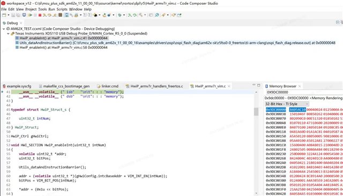Click the Step Over toolbar icon

[49, 15]
